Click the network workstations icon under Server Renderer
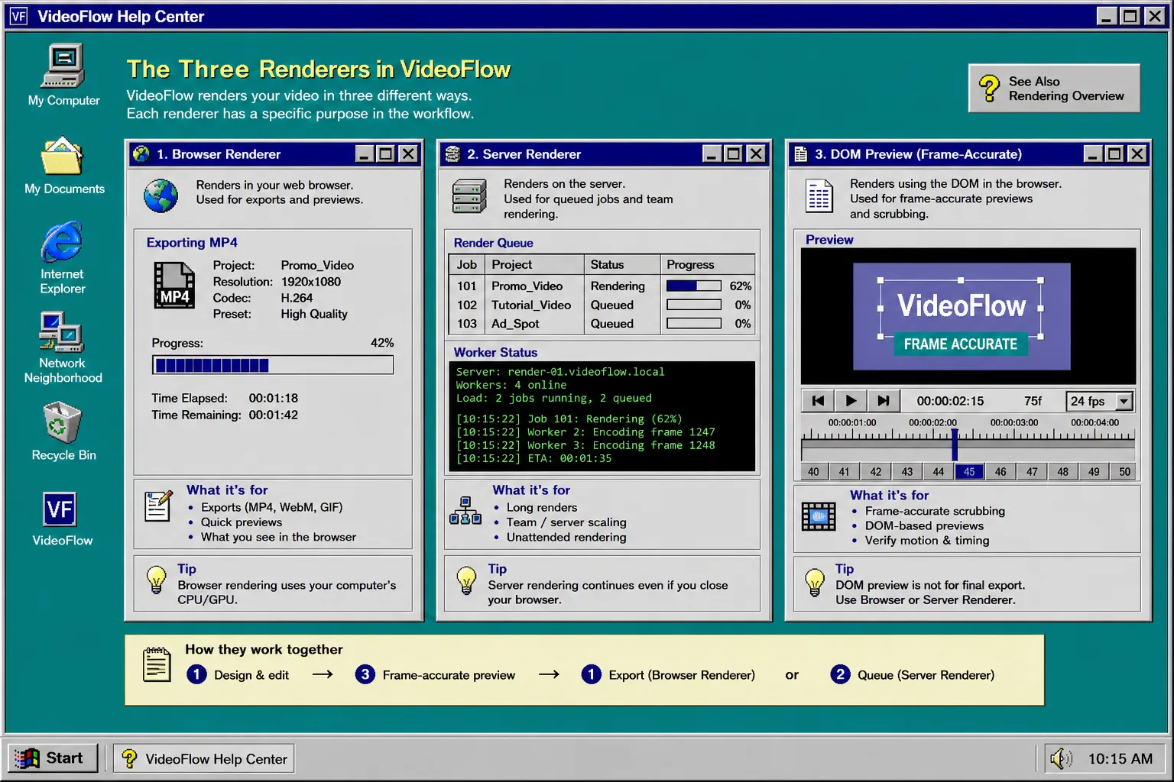The image size is (1174, 782). point(465,510)
